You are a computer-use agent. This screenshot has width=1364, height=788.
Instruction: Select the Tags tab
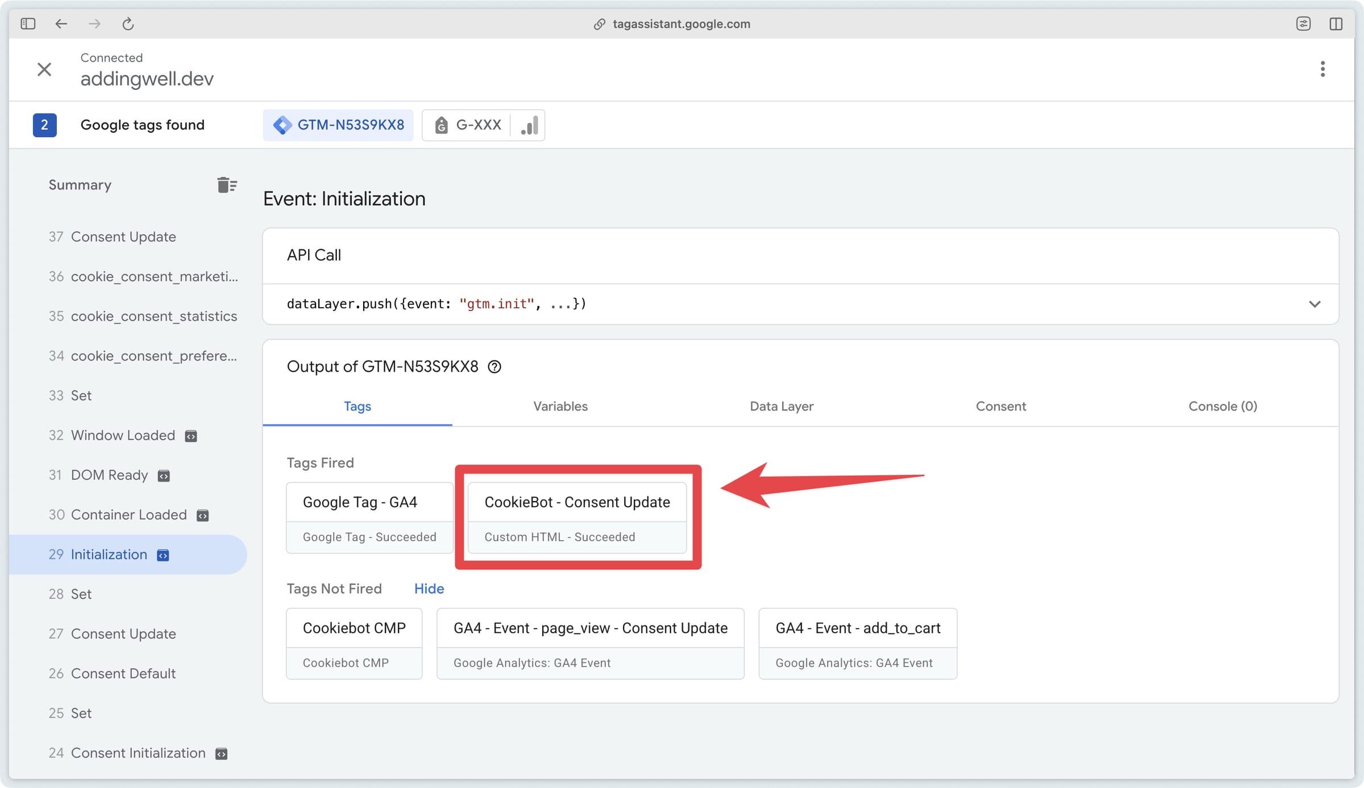pyautogui.click(x=357, y=406)
